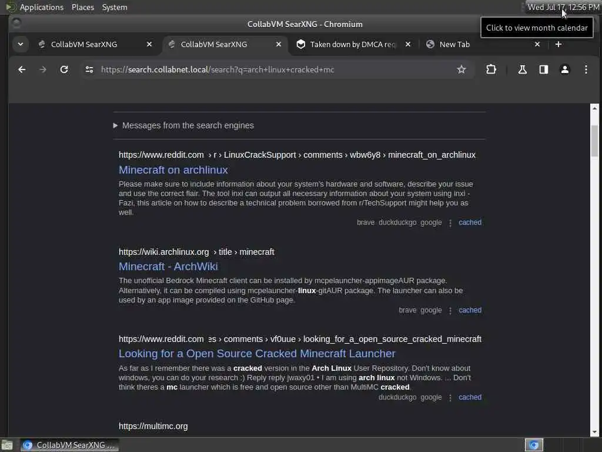Open cached version of Minecraft on archlinux
Screen dimensions: 602x452
tap(470, 222)
